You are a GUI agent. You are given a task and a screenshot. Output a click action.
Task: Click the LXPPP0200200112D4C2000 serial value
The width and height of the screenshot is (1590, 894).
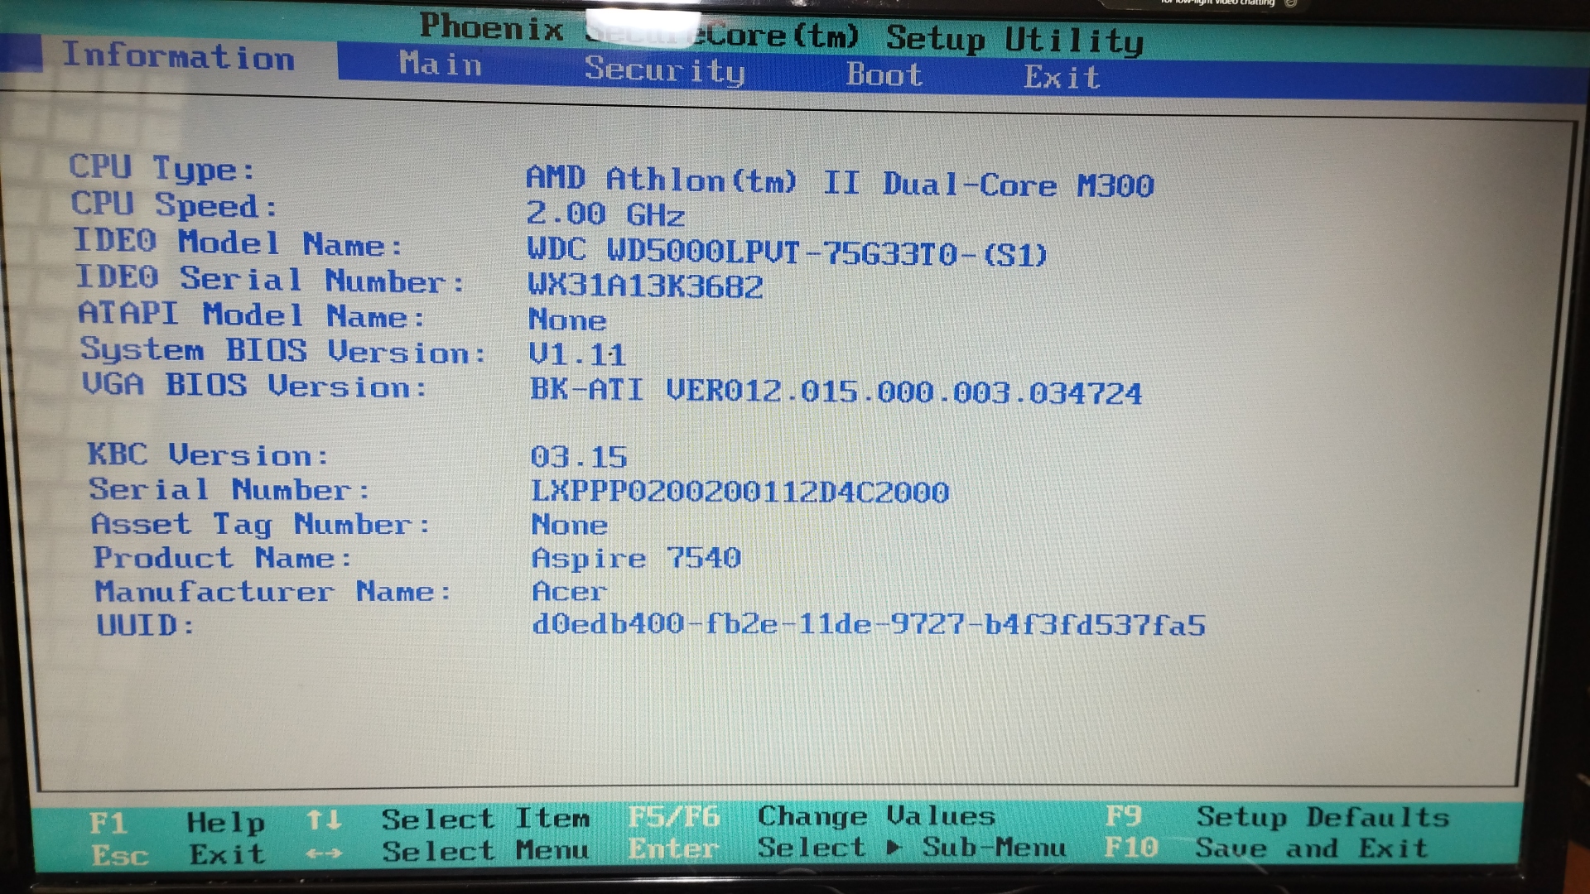coord(740,492)
